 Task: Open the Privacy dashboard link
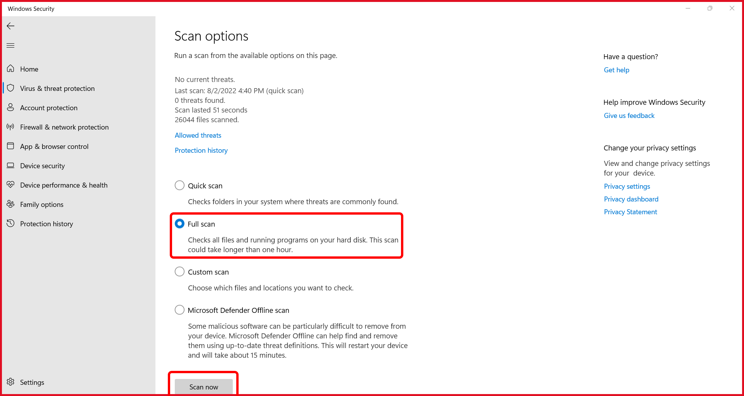click(x=631, y=199)
